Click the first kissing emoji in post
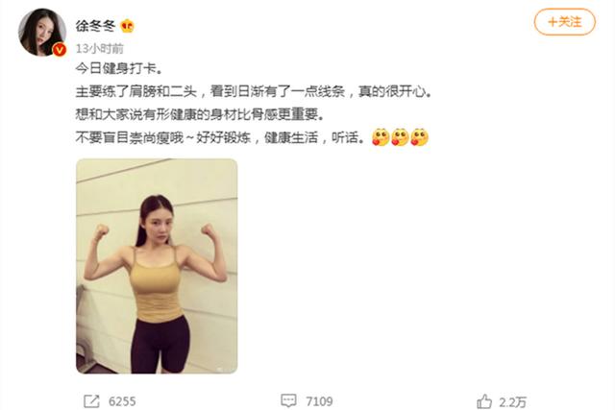The image size is (615, 410). pos(381,137)
